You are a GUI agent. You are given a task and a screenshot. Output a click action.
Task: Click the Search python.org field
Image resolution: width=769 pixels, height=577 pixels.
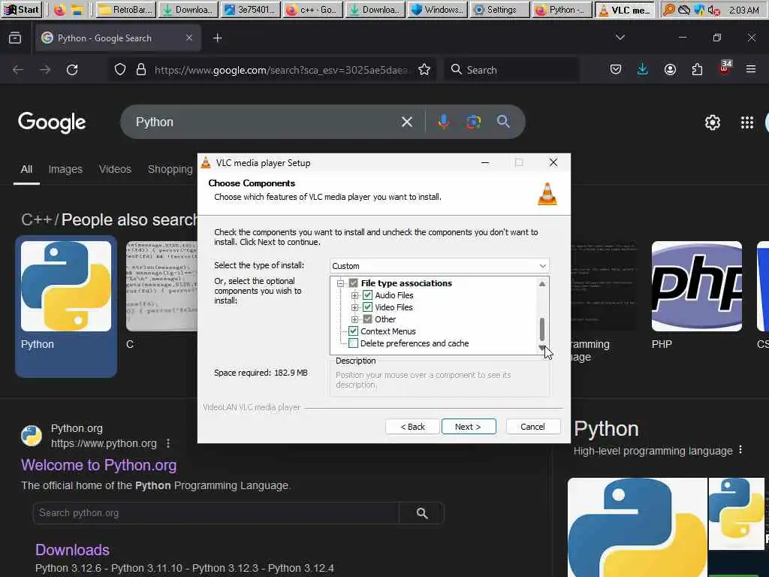click(x=216, y=513)
